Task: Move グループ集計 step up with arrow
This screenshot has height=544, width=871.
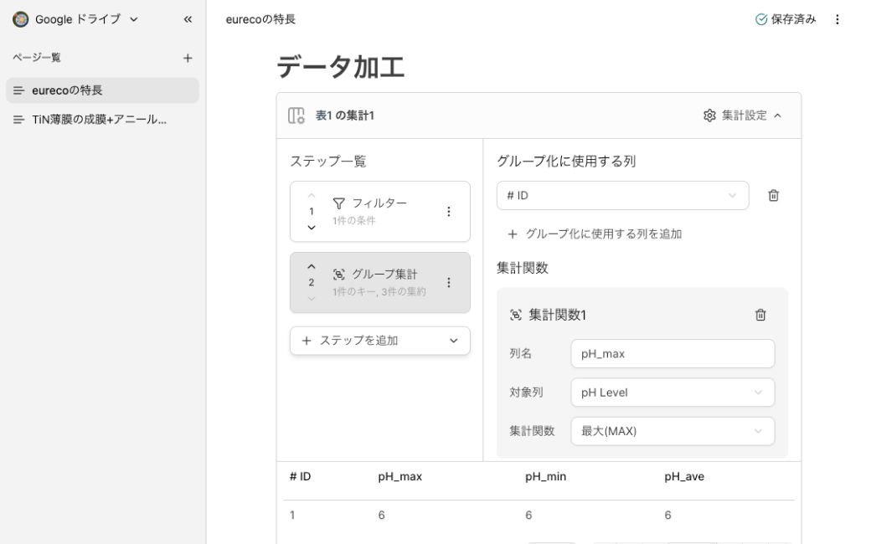Action: [x=312, y=267]
